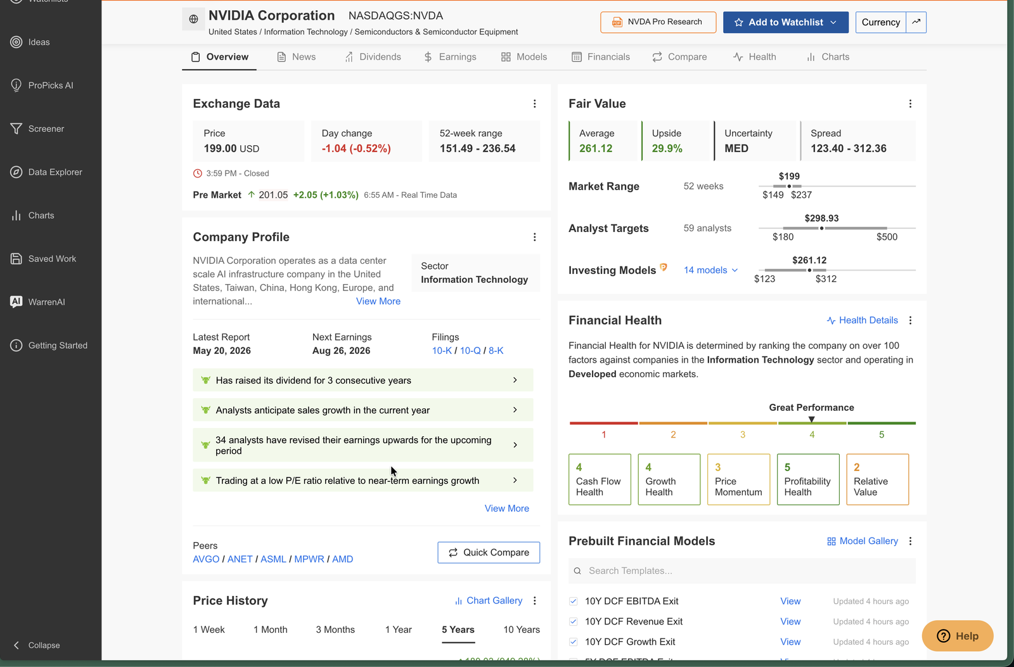Open Saved Work icon
The height and width of the screenshot is (667, 1014).
coord(16,259)
